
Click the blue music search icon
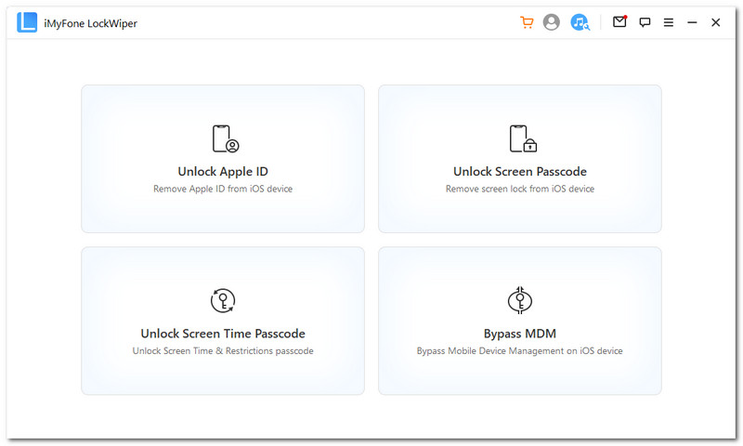(x=580, y=22)
